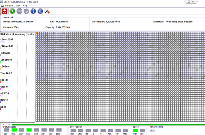The image size is (205, 135).
Task: Click the orange first scan block
Action: click(37, 33)
